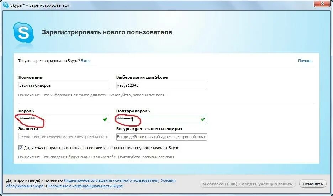Open Лицензионное соглашение конечного пользователя link
The height and width of the screenshot is (196, 333).
click(111, 180)
